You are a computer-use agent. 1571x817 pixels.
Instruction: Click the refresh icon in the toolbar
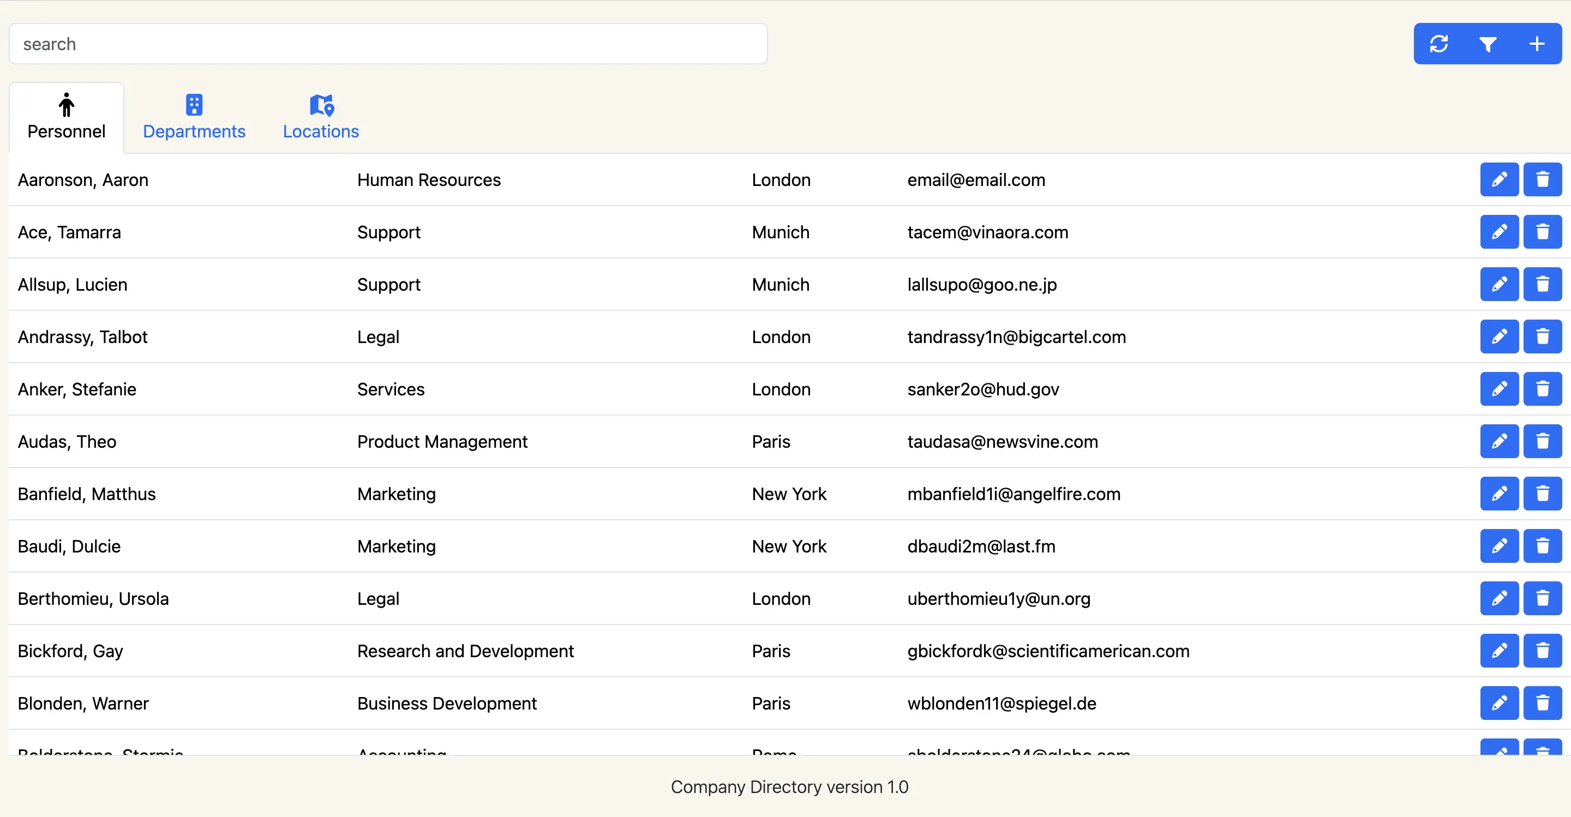point(1440,43)
